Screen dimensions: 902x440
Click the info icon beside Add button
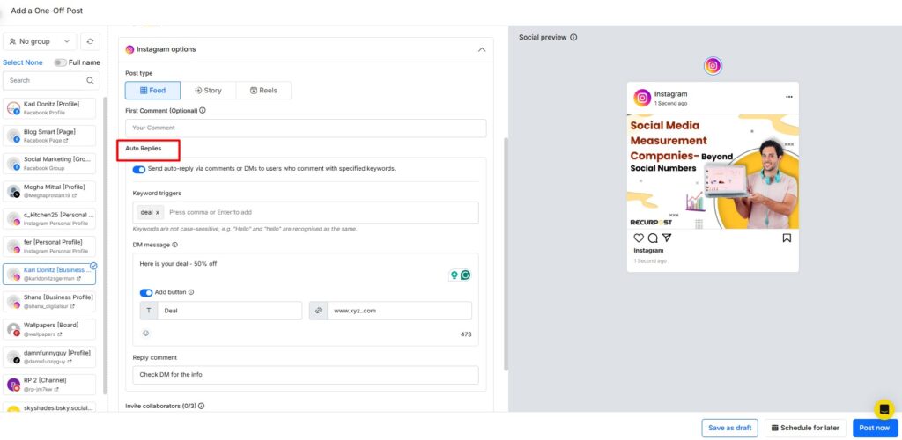coord(191,292)
